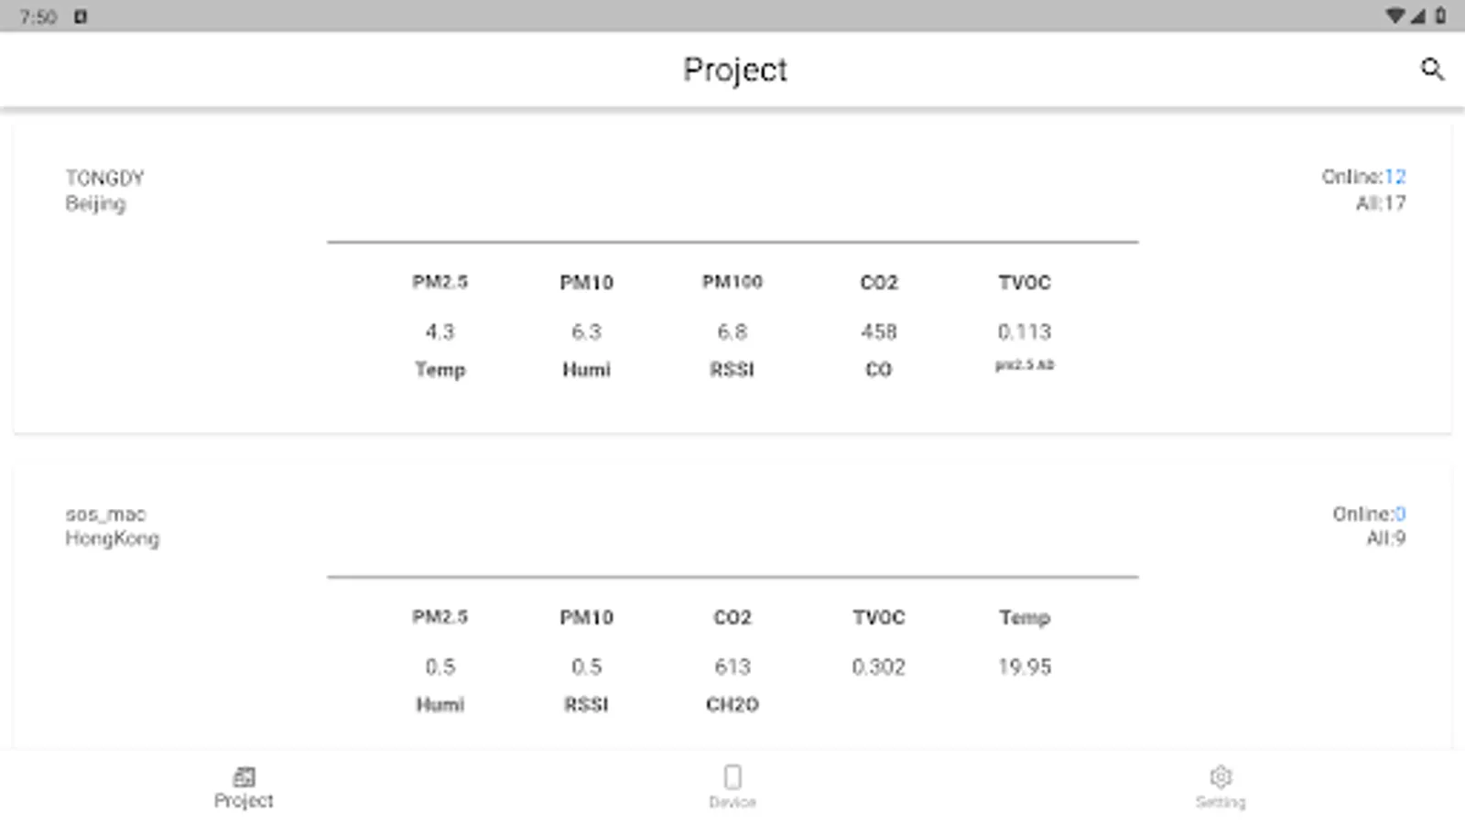The width and height of the screenshot is (1465, 824).
Task: Select CO2 value 613 in sos_mac card
Action: point(732,667)
